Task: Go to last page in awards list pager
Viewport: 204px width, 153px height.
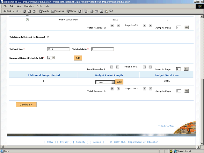Action: [x=150, y=25]
